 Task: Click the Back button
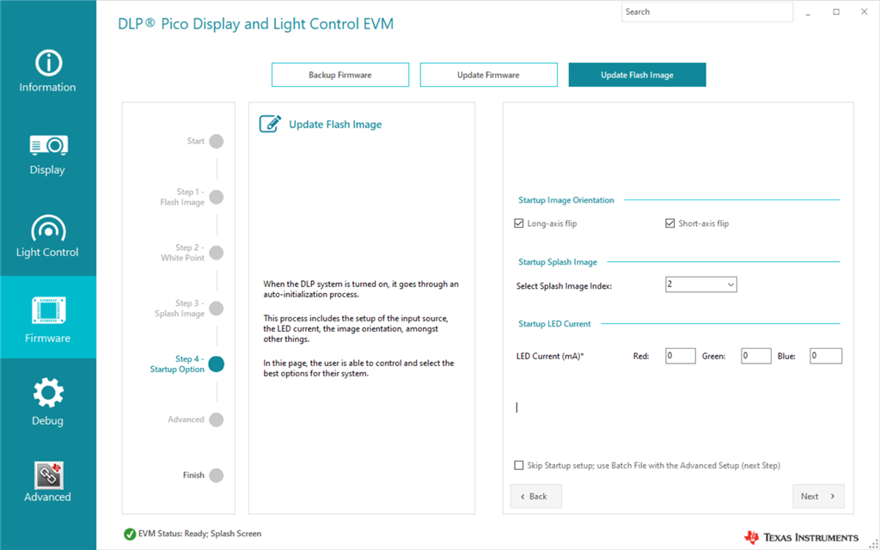click(x=535, y=496)
